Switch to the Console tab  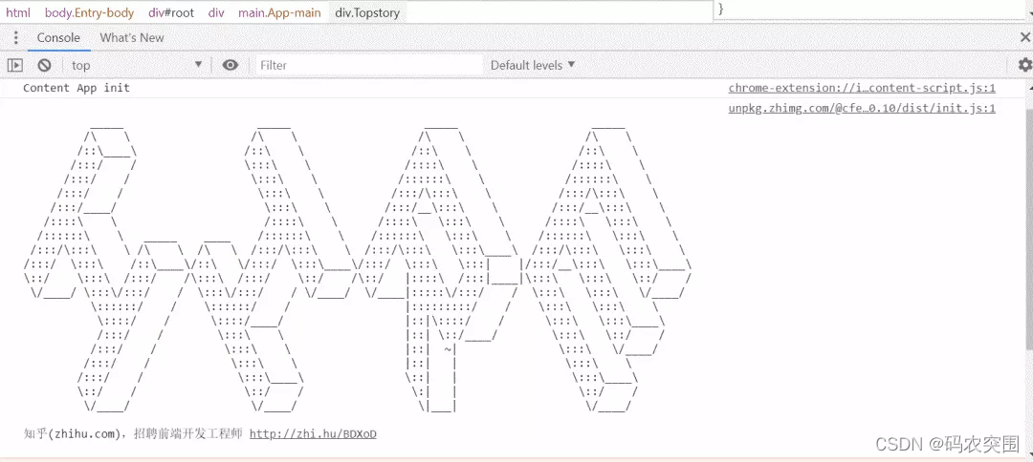(58, 37)
